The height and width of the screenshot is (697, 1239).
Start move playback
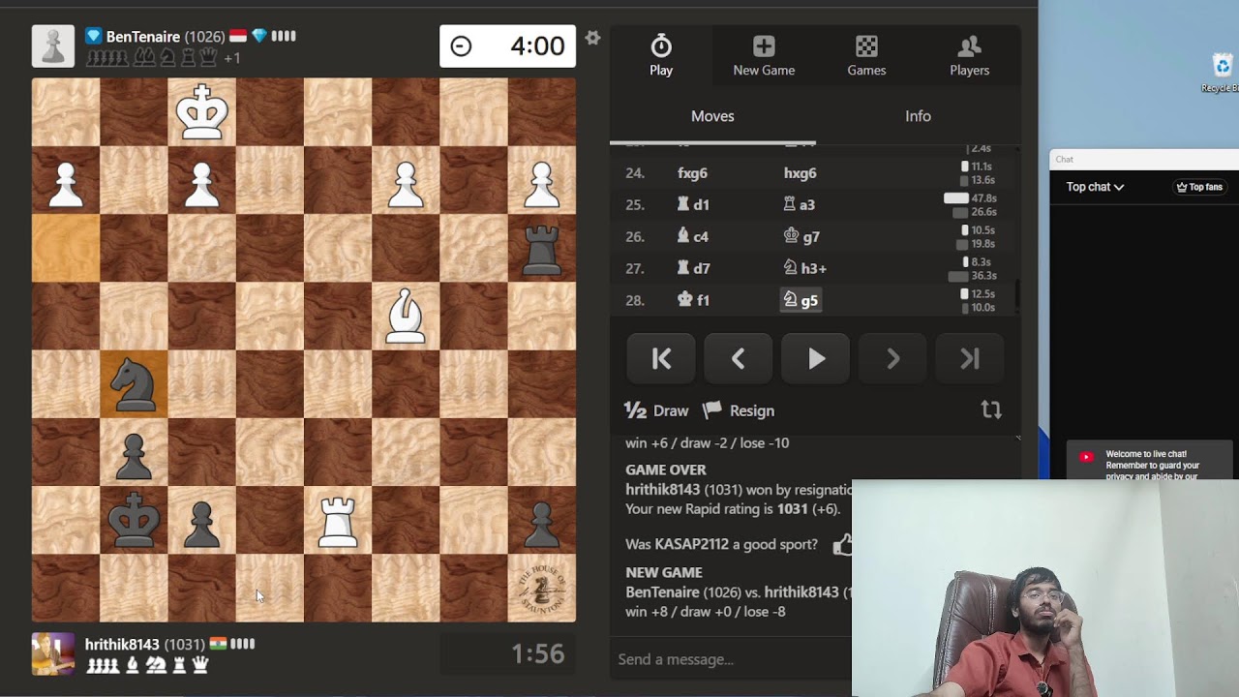[x=816, y=359]
